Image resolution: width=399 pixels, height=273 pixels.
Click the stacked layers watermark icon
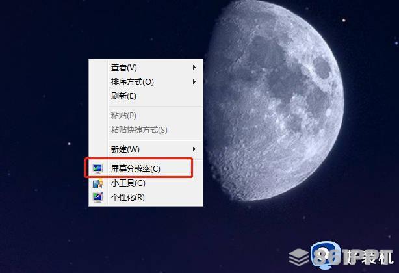click(x=298, y=257)
